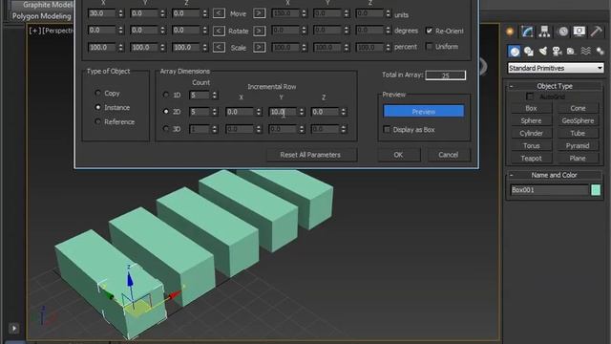
Task: Select the Cameras category icon
Action: (557, 51)
